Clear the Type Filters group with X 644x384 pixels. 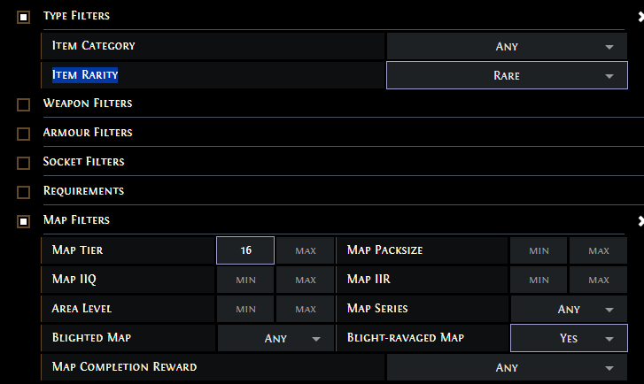pyautogui.click(x=640, y=17)
